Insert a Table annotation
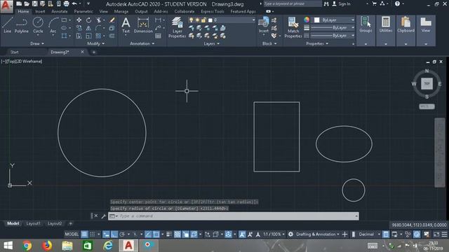Image resolution: width=449 pixels, height=252 pixels. pyautogui.click(x=158, y=36)
